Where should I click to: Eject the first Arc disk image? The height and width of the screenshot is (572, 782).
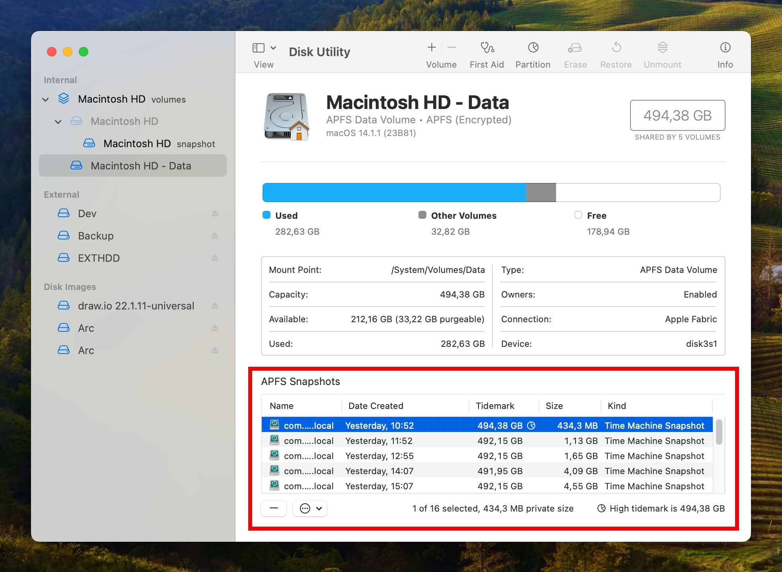click(x=215, y=328)
